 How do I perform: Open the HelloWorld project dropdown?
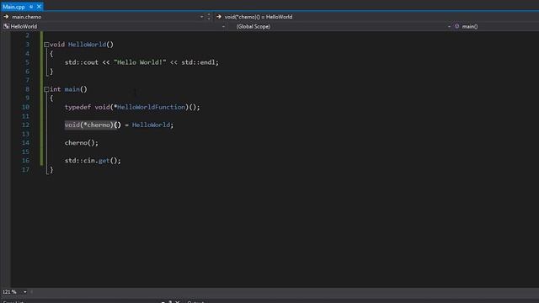(x=115, y=26)
